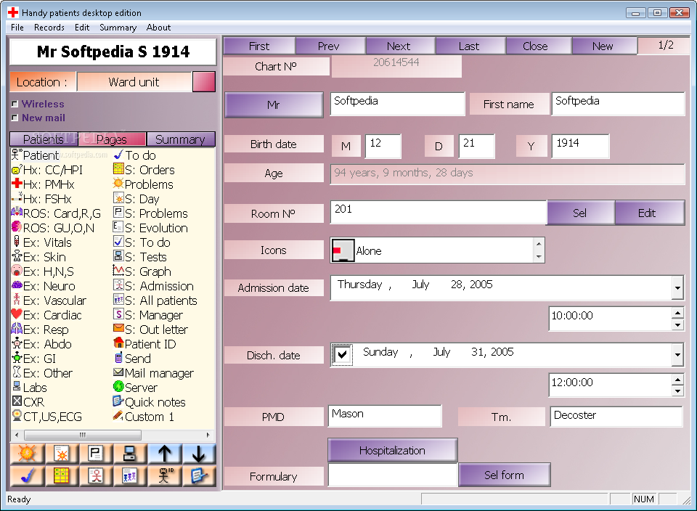Click the upward arrow toolbar button
This screenshot has height=511, width=697.
165,454
